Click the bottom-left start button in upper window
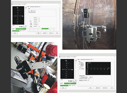Image resolution: width=127 pixels, height=93 pixels. (15, 33)
